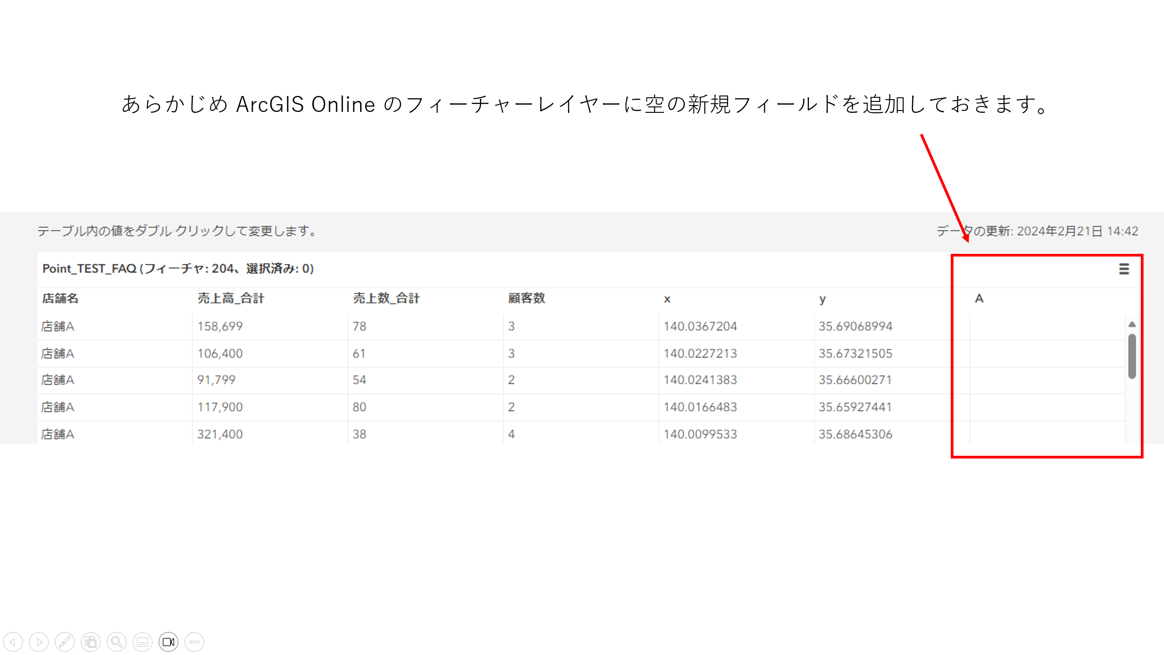Screen dimensions: 1164x655
Task: Open more slideshow options ellipsis
Action: (x=194, y=642)
